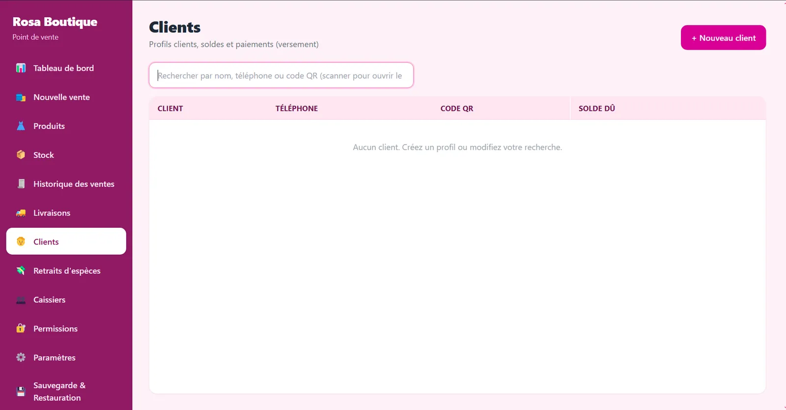The width and height of the screenshot is (786, 410).
Task: Select Stock in the sidebar
Action: 66,155
